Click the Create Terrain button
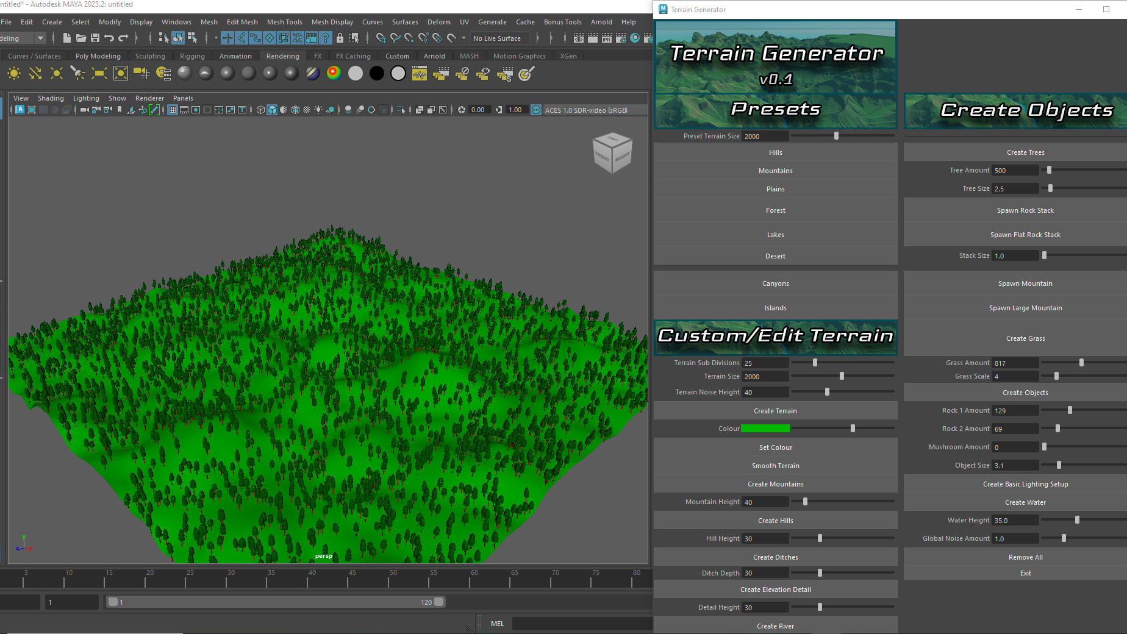 tap(775, 411)
